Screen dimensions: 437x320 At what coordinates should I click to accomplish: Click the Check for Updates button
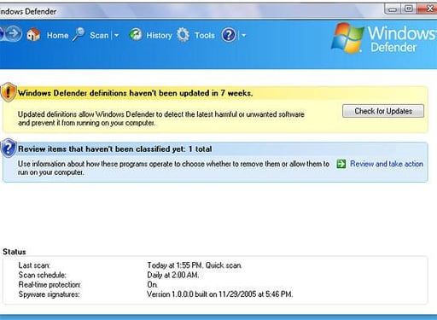pos(383,111)
